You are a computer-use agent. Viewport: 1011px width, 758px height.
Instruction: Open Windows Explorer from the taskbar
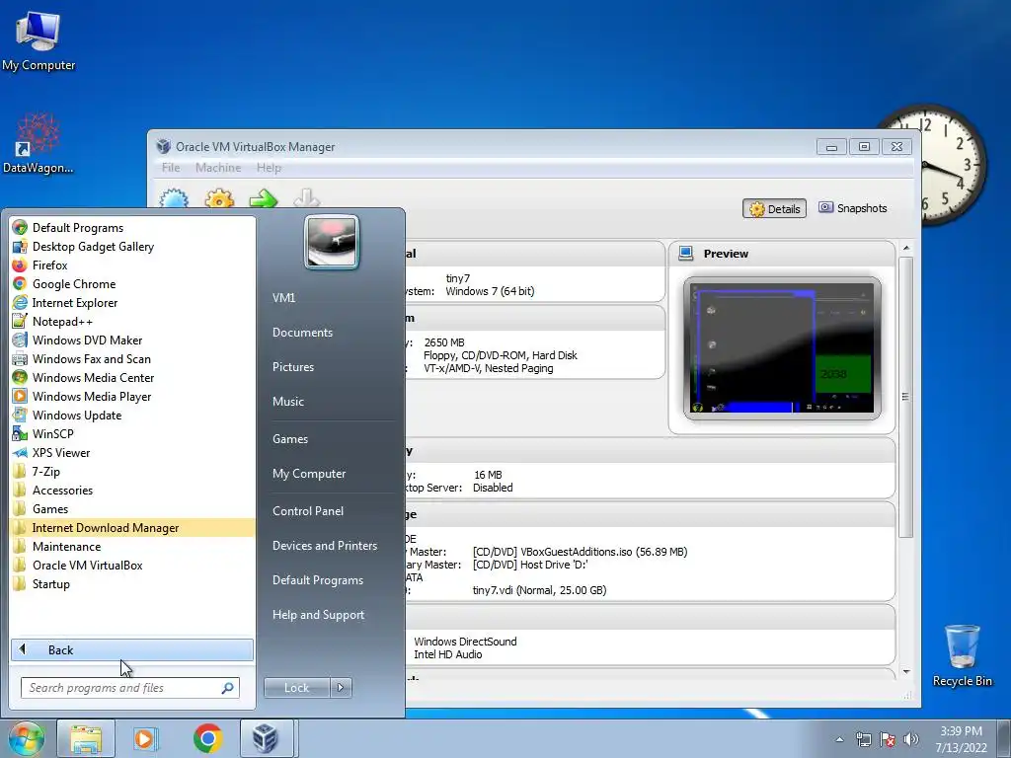pos(87,738)
